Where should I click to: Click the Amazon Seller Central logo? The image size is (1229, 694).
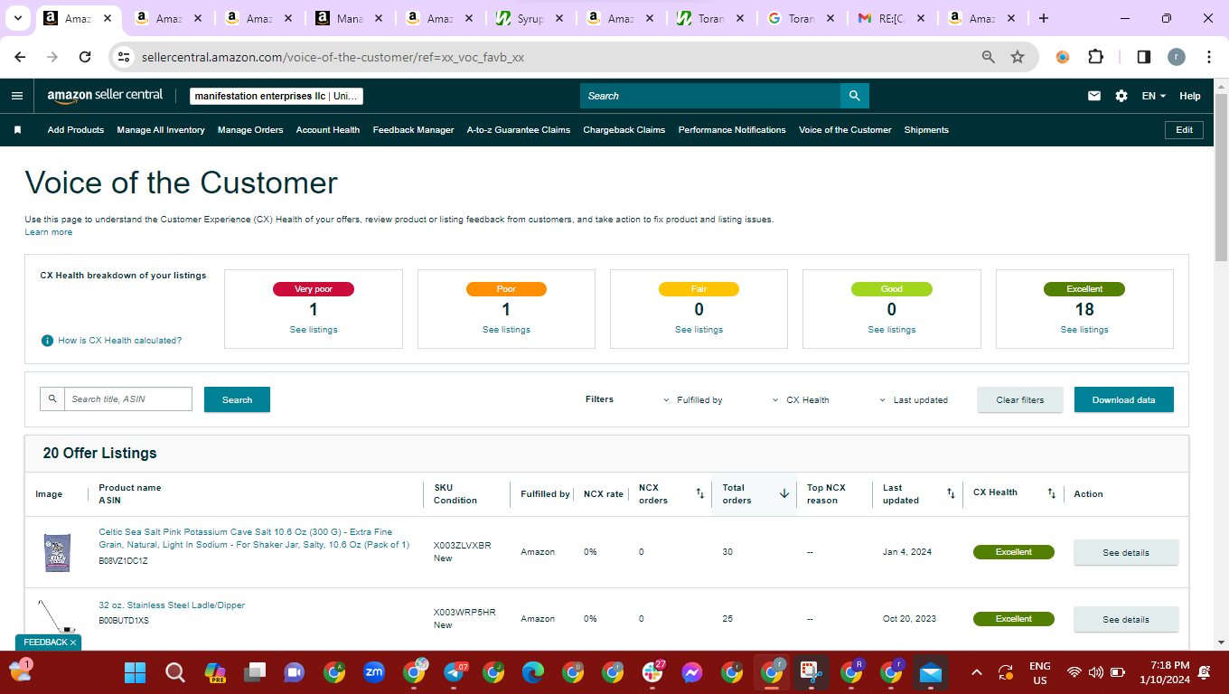click(x=105, y=95)
